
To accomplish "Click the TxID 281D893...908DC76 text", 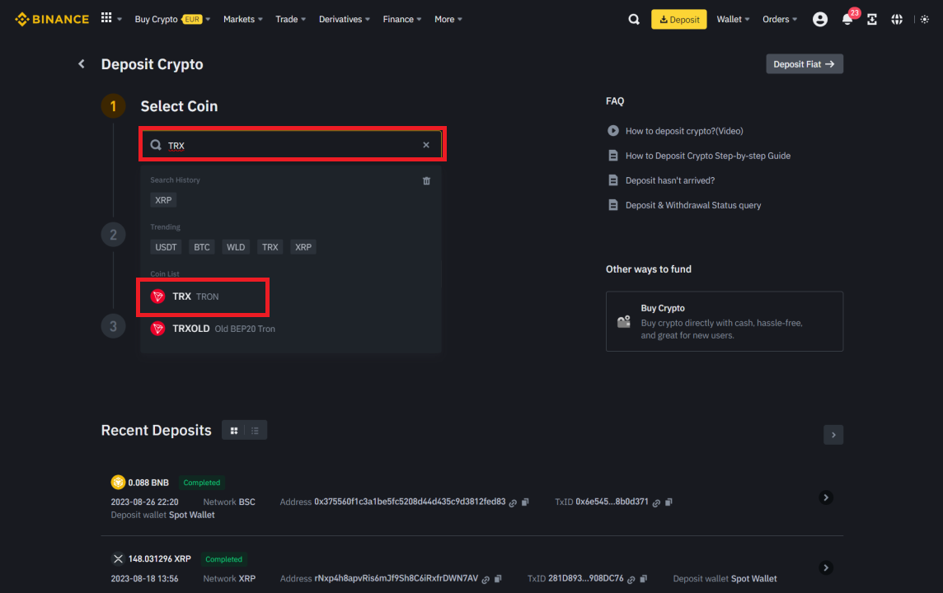I will click(x=586, y=578).
